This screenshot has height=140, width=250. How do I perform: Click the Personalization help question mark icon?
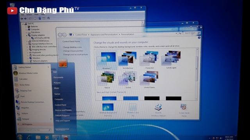(x=199, y=38)
